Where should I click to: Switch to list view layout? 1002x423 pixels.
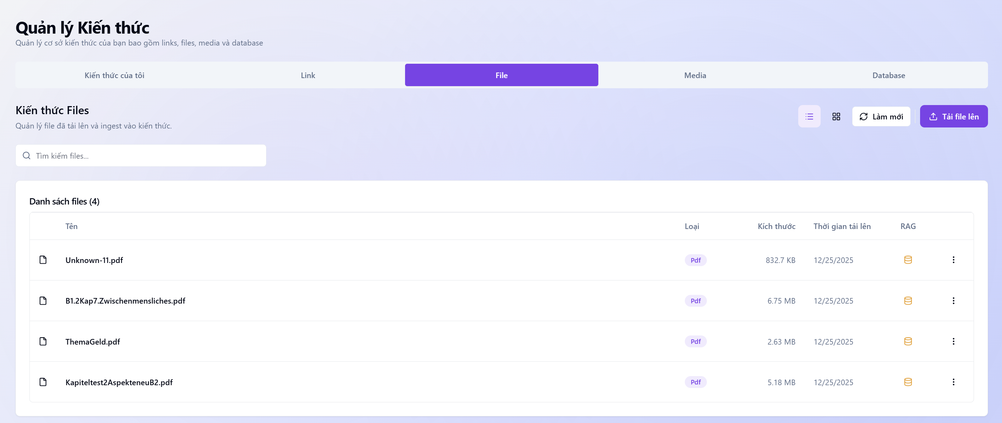[809, 116]
